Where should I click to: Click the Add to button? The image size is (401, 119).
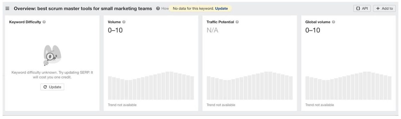pyautogui.click(x=384, y=9)
